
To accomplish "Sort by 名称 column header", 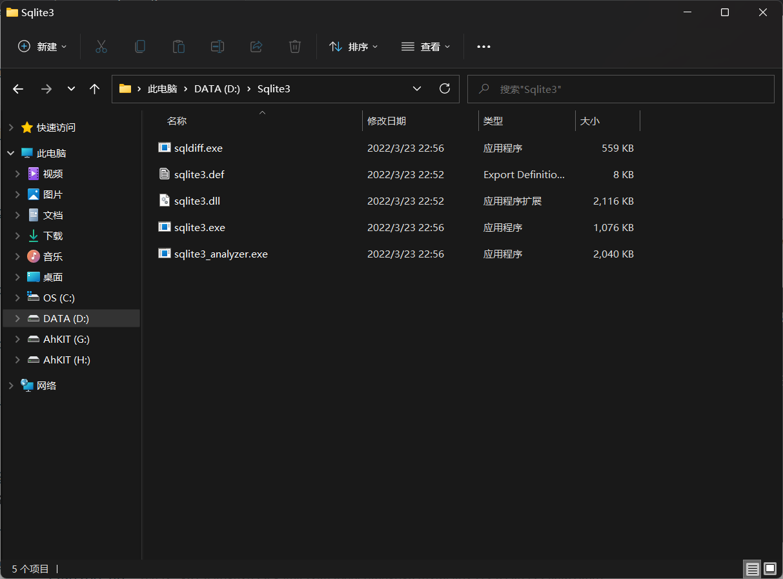I will pos(177,121).
